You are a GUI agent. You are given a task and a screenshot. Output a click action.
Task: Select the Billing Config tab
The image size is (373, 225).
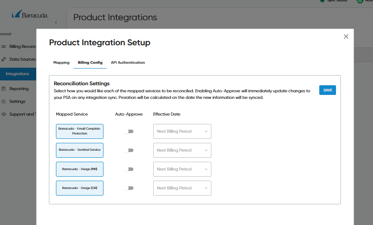(x=90, y=62)
